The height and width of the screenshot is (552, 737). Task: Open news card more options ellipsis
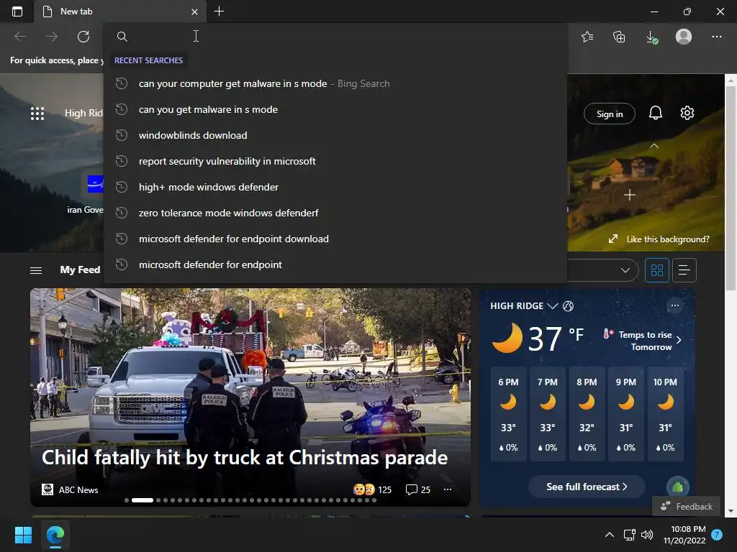click(448, 489)
